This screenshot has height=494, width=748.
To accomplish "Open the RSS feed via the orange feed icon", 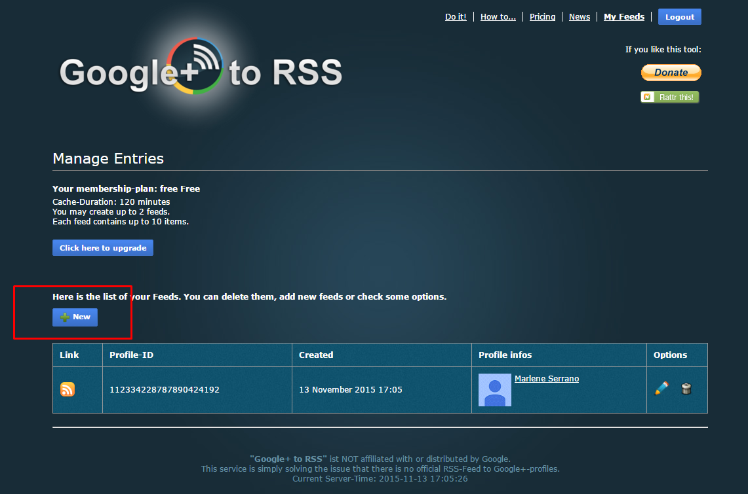I will click(68, 389).
